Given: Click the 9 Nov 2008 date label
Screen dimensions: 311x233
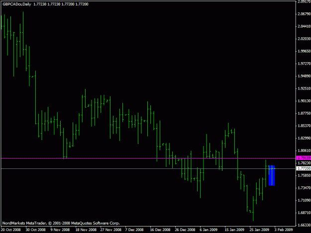Looking at the screenshot, I should [60, 230].
